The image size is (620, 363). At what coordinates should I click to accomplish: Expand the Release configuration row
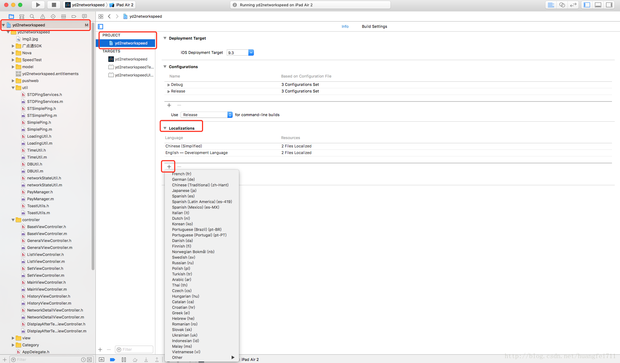pyautogui.click(x=169, y=91)
